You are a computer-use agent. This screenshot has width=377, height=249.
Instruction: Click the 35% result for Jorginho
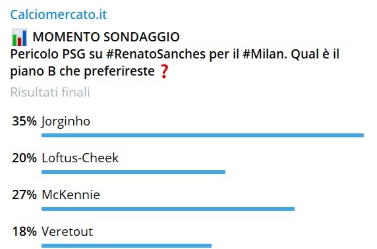[x=24, y=121]
